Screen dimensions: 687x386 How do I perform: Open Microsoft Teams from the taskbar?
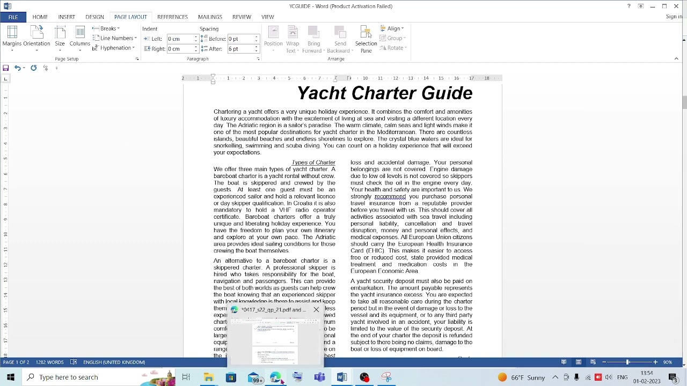point(320,377)
